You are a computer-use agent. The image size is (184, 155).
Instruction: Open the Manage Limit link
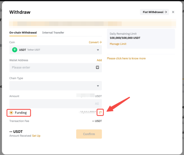point(118,44)
